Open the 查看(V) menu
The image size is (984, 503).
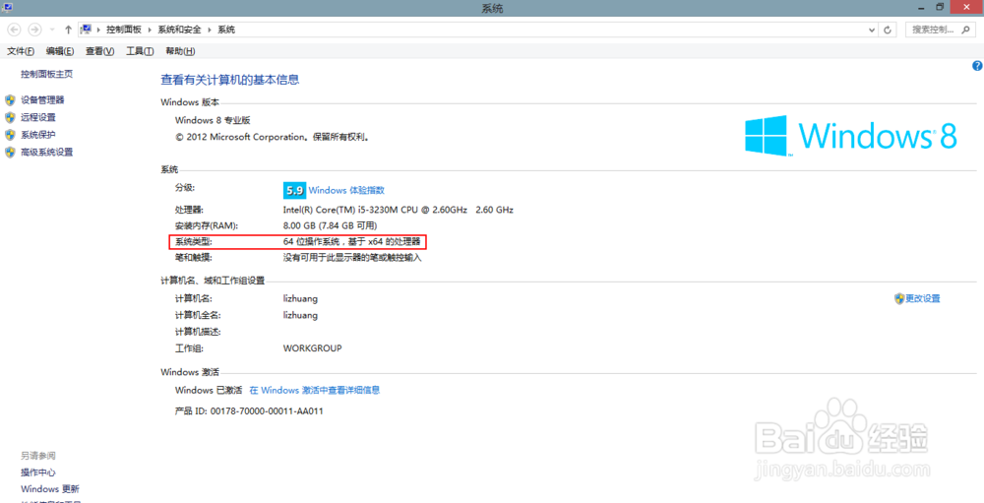[x=99, y=51]
